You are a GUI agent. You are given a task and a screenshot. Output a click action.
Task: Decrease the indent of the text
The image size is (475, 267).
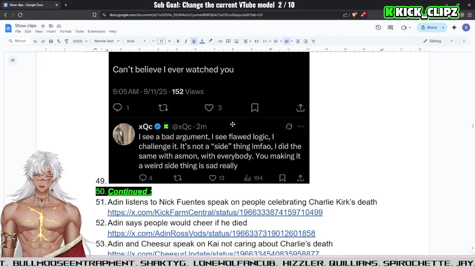point(297,41)
